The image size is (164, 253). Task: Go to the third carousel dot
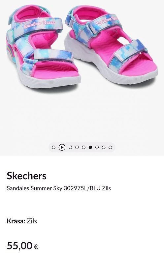[x=70, y=147]
